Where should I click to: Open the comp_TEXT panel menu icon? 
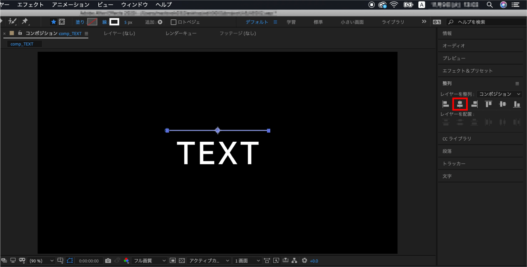point(86,34)
